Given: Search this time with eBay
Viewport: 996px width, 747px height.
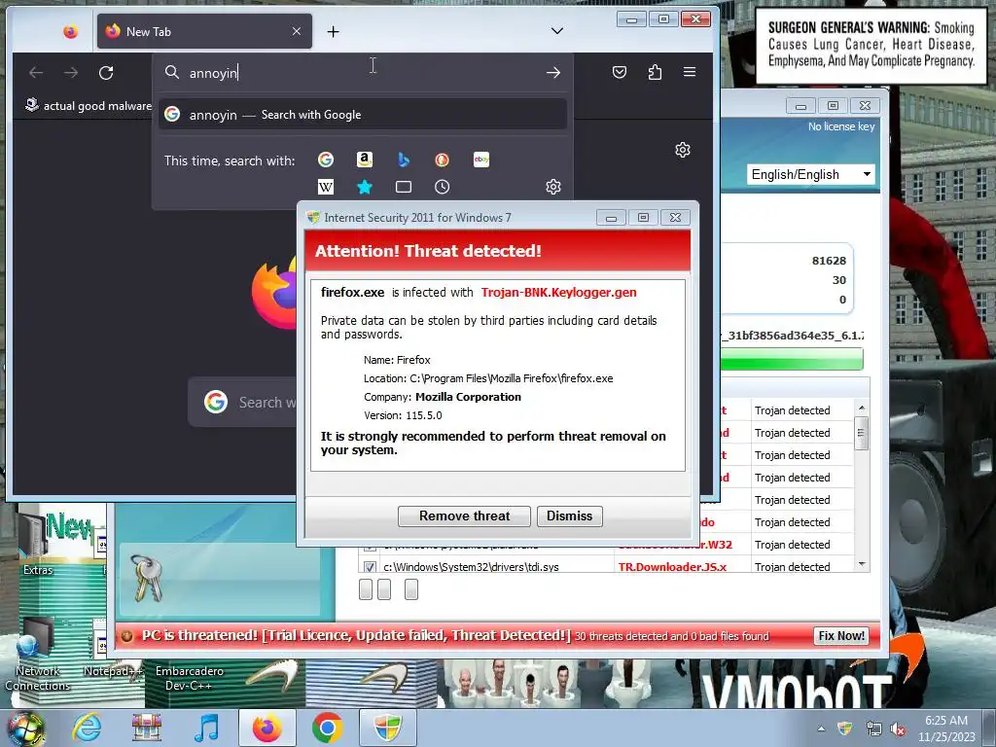Looking at the screenshot, I should 480,160.
